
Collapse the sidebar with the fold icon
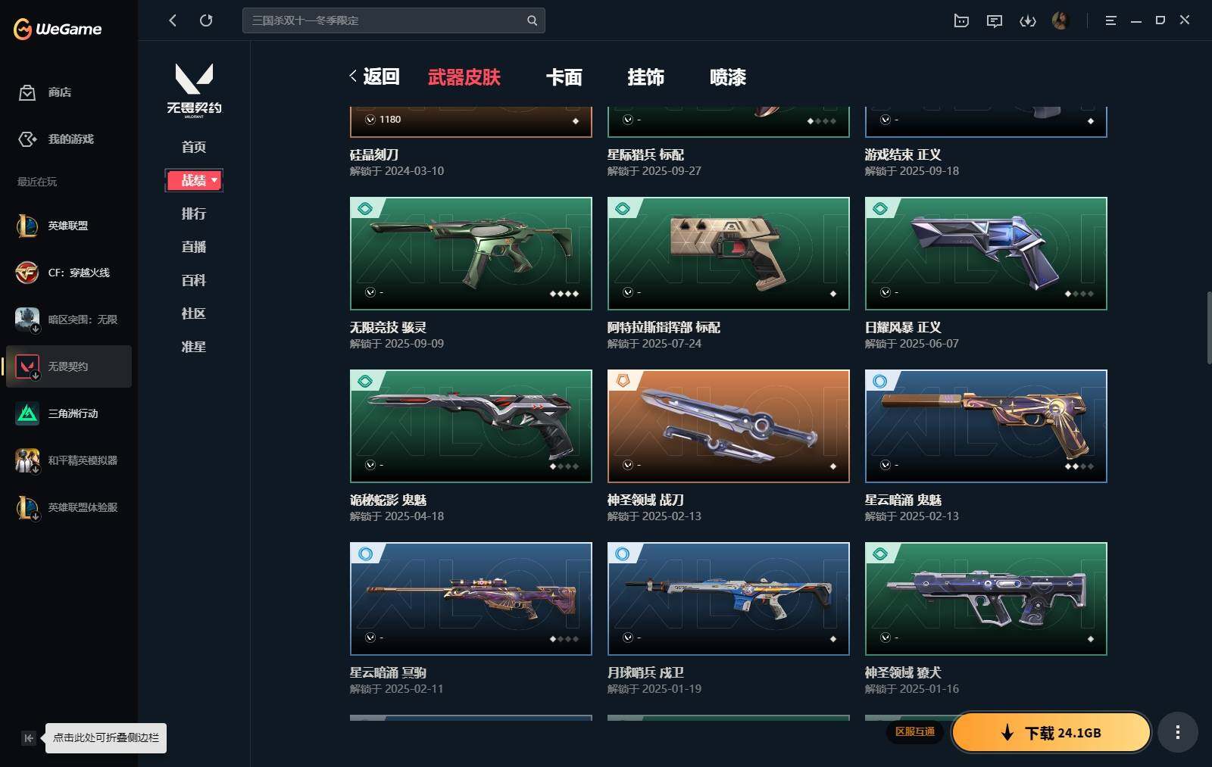tap(29, 738)
